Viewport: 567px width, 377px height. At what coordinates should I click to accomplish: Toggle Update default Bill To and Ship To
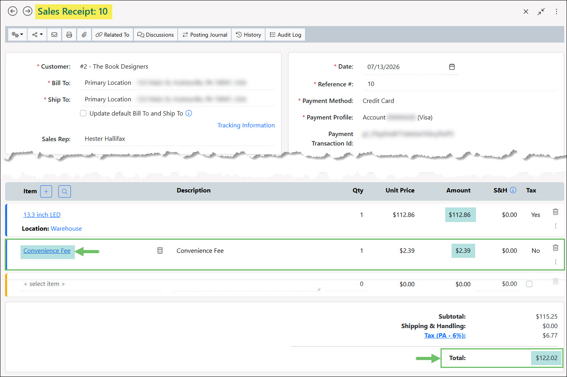coord(83,113)
